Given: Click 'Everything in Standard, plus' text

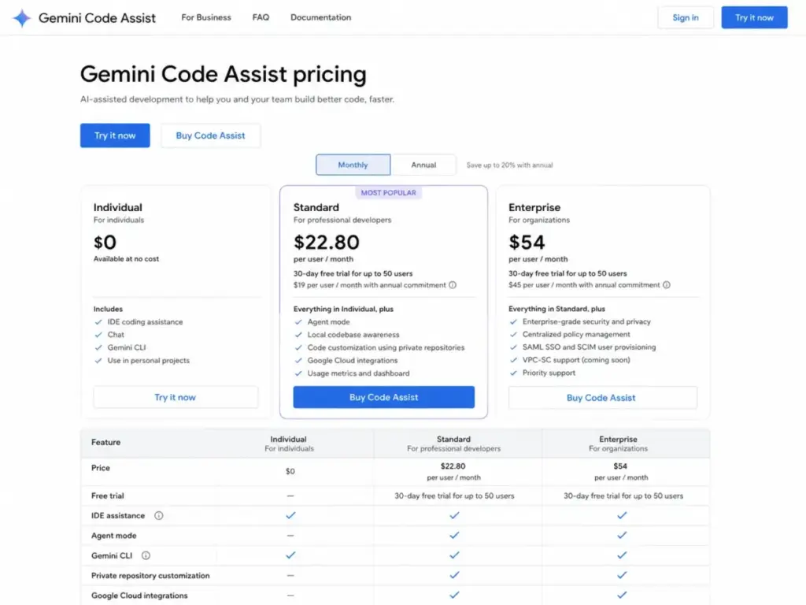Looking at the screenshot, I should (556, 309).
